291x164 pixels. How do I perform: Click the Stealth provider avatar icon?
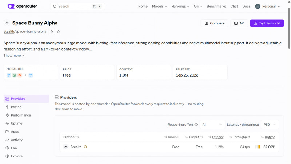(x=66, y=147)
